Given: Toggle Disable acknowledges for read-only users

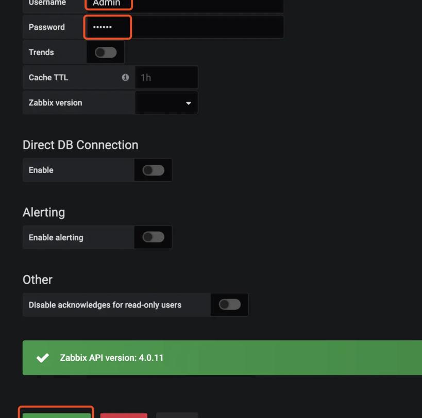Looking at the screenshot, I should 230,305.
